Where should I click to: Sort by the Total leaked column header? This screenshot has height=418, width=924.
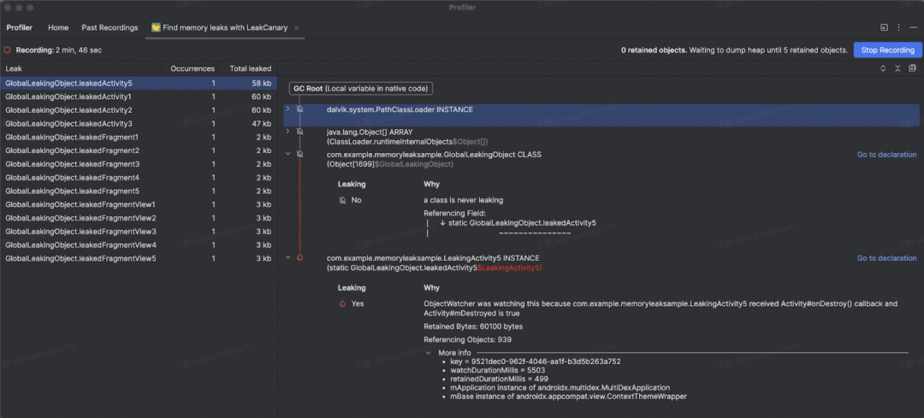248,69
